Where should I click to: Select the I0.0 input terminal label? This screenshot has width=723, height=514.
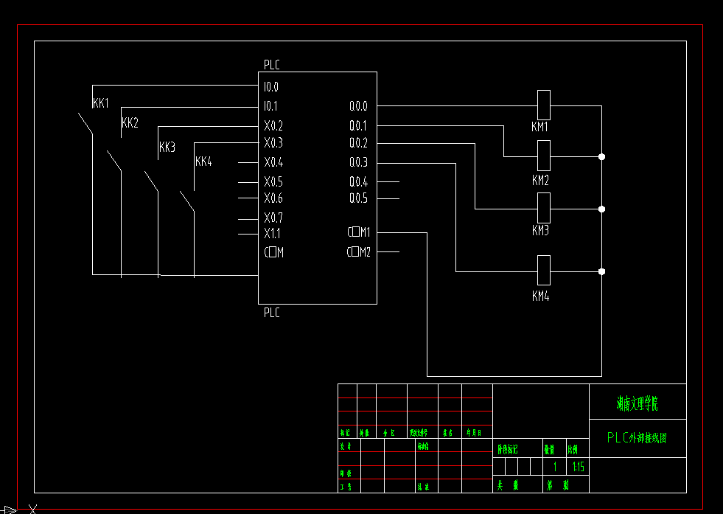pos(271,87)
